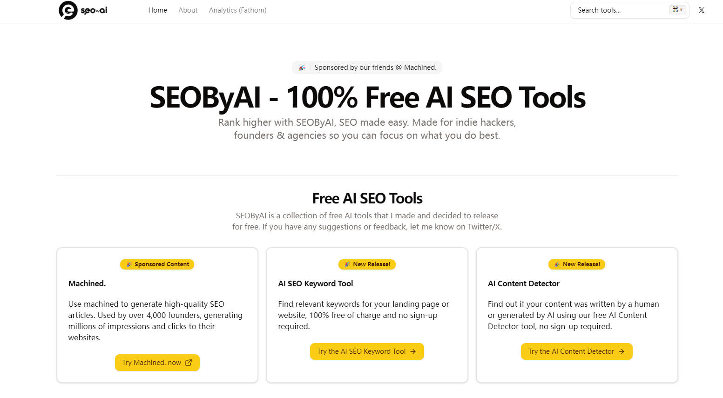This screenshot has height=398, width=723.
Task: Click Try Machined. now button
Action: [x=157, y=363]
